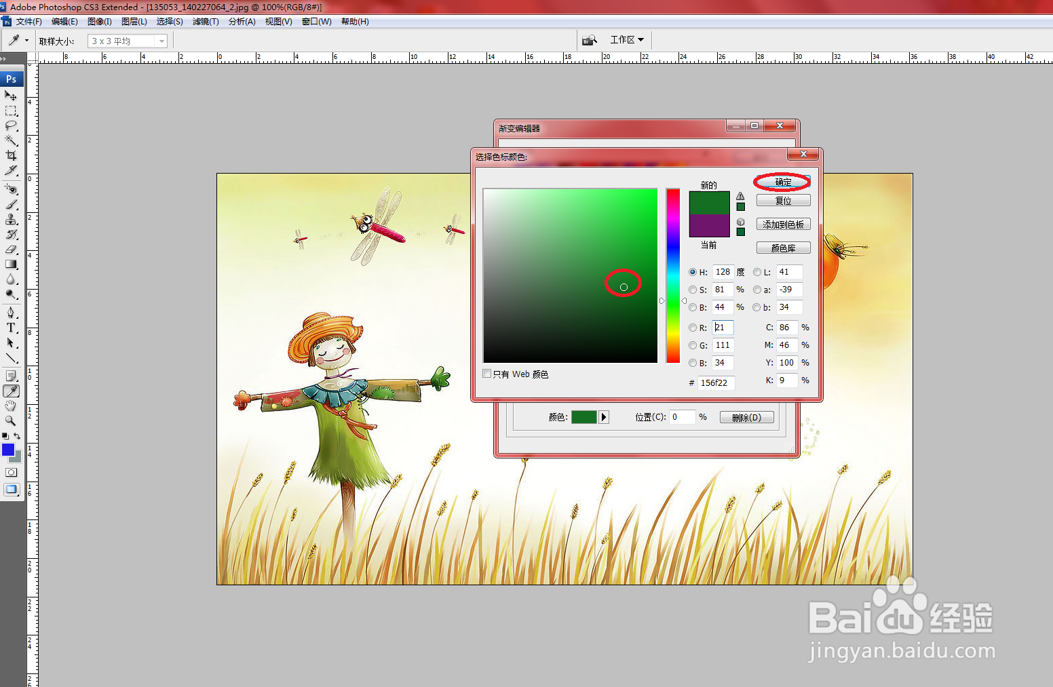Select the Path Selection tool

pos(11,342)
